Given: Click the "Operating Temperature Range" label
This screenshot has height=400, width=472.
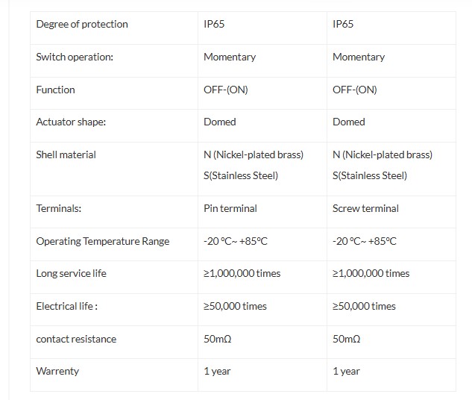Looking at the screenshot, I should pos(103,241).
